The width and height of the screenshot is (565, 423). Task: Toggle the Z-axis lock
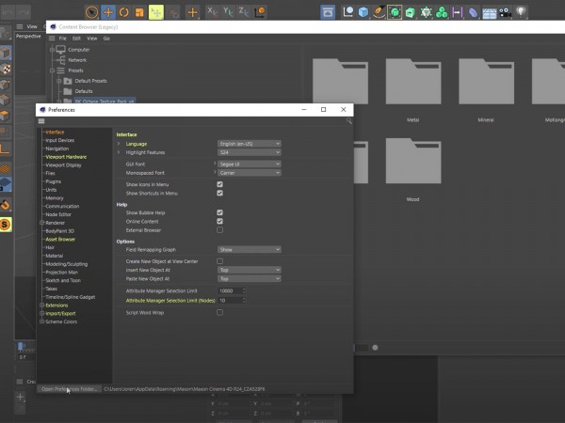(x=244, y=12)
